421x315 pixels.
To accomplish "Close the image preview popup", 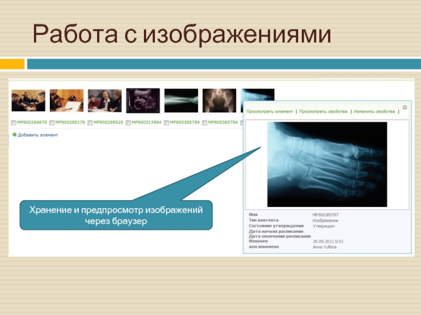I will 405,108.
